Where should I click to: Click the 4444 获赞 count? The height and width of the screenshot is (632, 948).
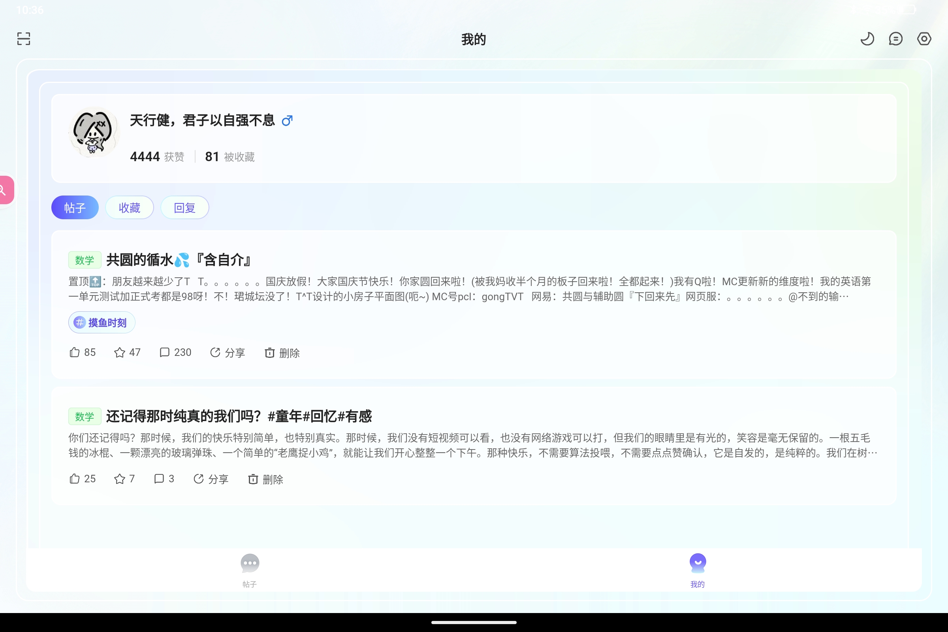click(157, 156)
